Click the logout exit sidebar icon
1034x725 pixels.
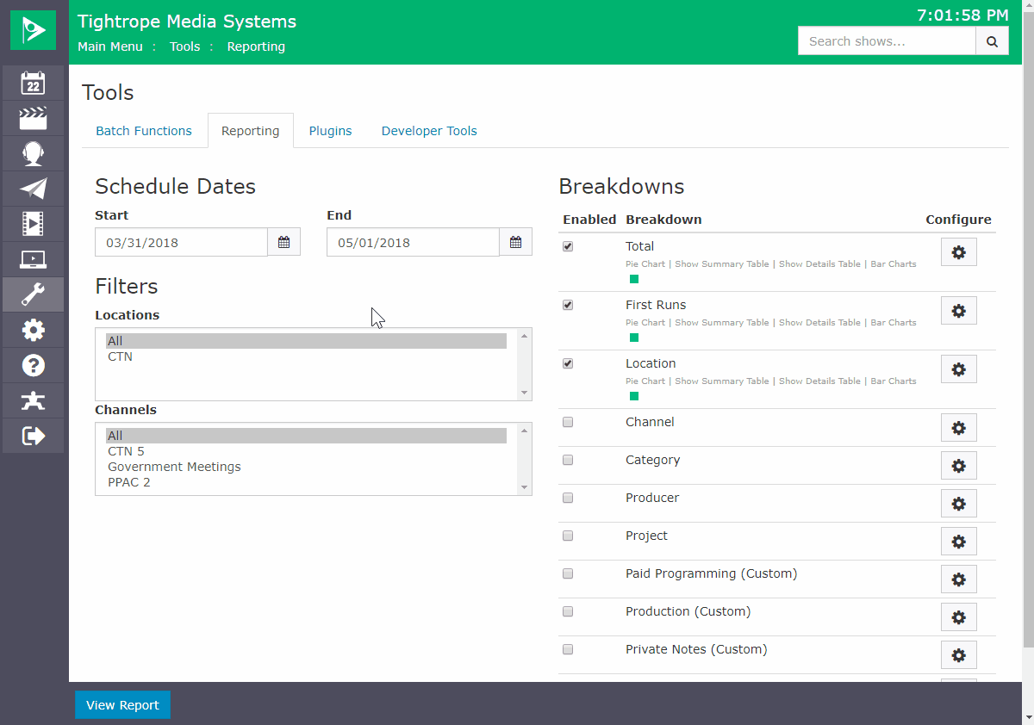click(33, 437)
